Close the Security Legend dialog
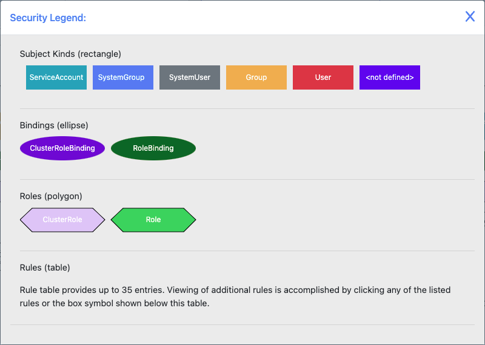Viewport: 485px width, 345px height. [470, 17]
